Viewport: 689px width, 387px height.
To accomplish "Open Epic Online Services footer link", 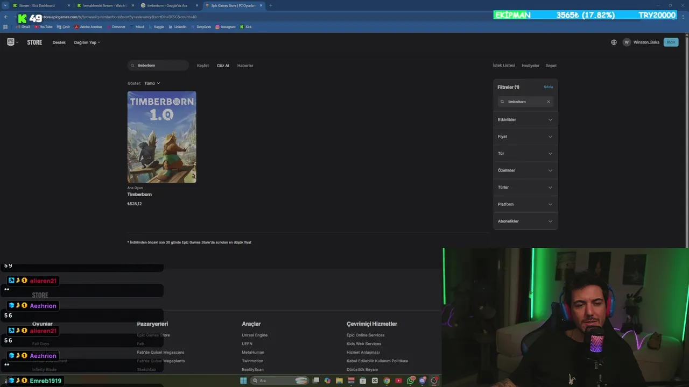I will [x=365, y=335].
